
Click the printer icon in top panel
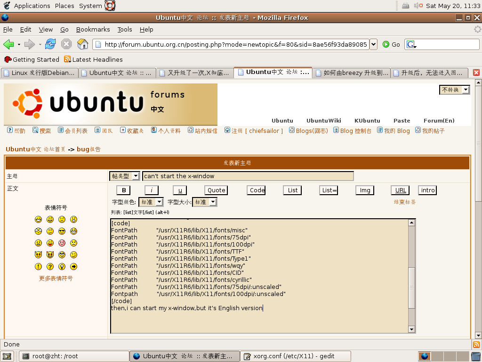(x=405, y=6)
